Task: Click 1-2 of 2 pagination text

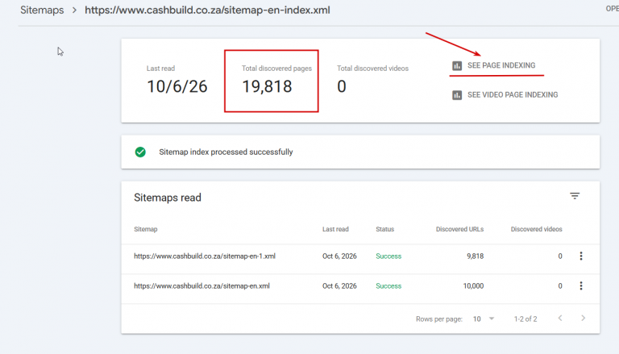Action: pyautogui.click(x=526, y=319)
